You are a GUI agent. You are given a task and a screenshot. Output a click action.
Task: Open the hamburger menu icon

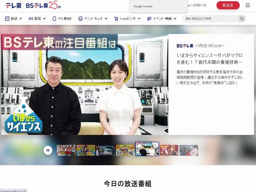248,5
